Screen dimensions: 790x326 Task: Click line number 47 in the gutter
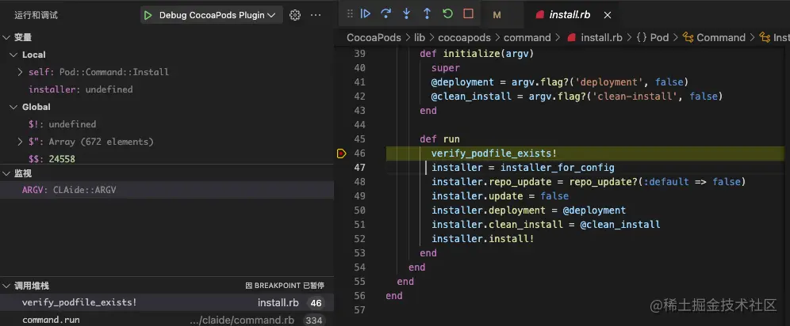click(x=360, y=167)
